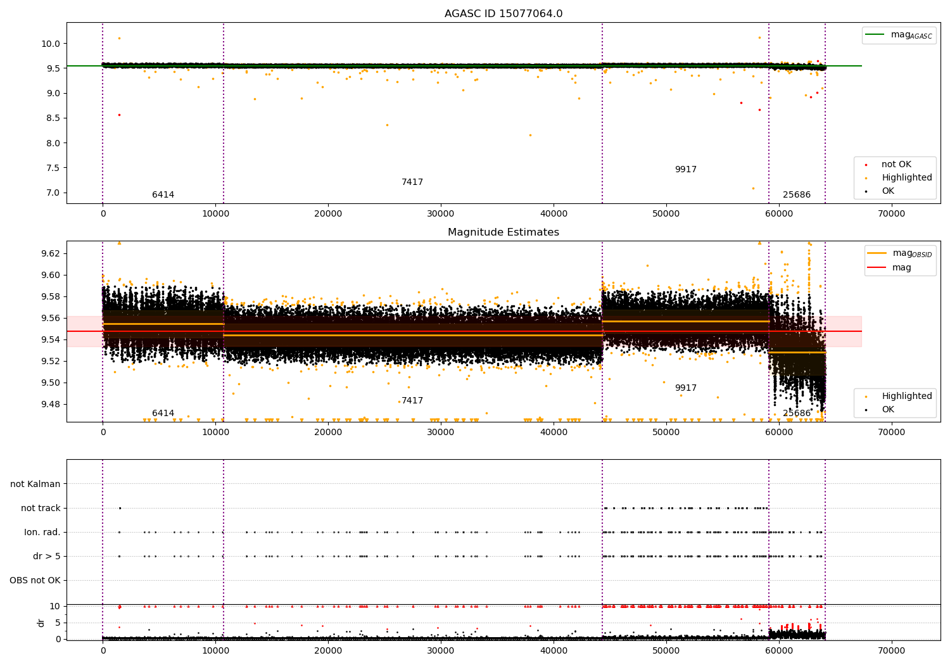Select the 'OK' legend entry in Magnitude Estimates plot
This screenshot has height=665, width=950.
click(888, 410)
